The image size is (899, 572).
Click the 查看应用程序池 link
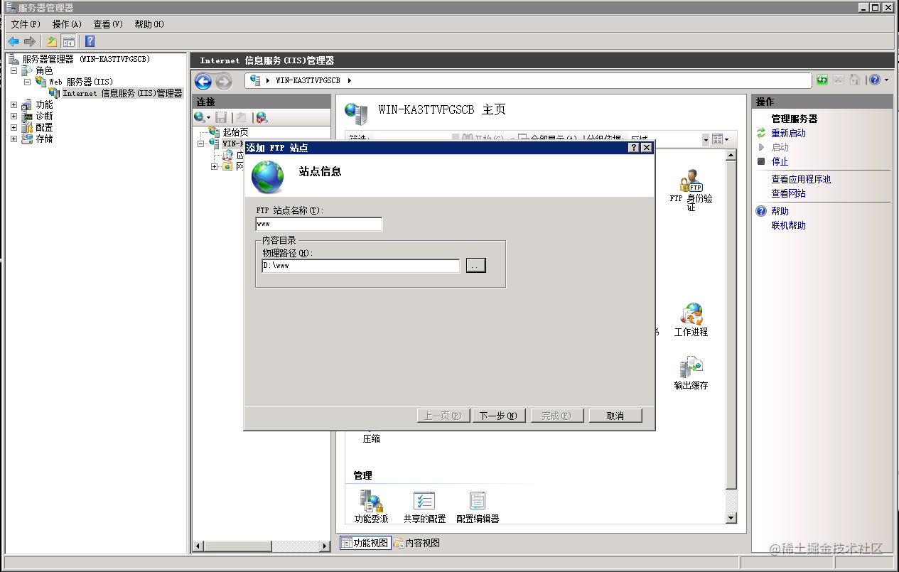click(x=801, y=179)
